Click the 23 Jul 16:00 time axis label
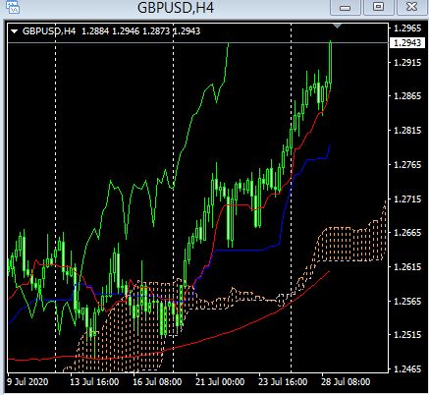The width and height of the screenshot is (429, 395). 283,382
